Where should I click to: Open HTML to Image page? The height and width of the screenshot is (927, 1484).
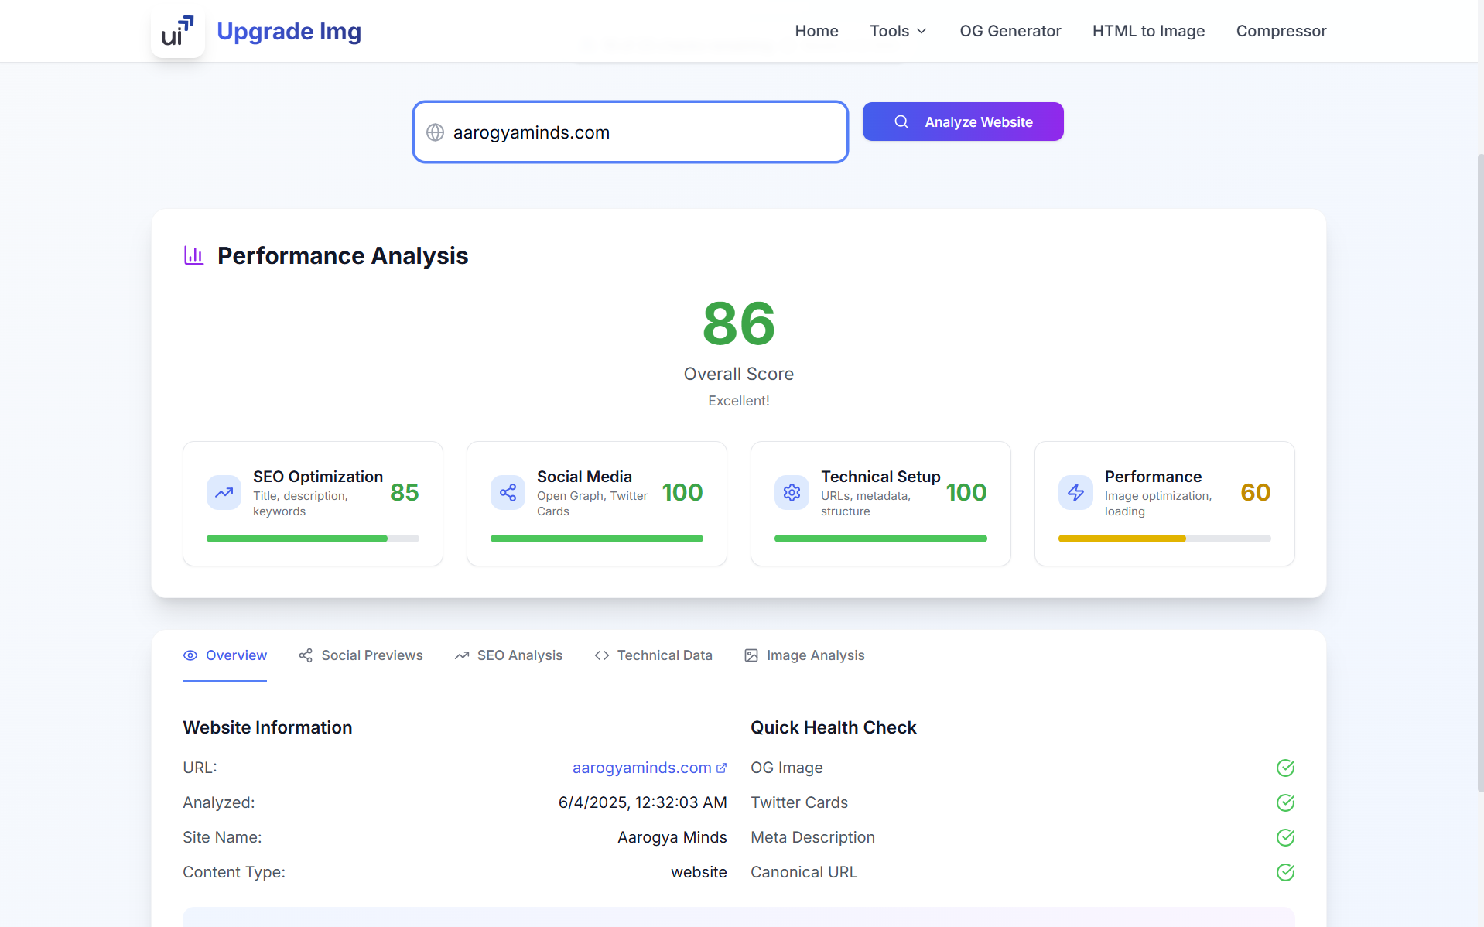(1148, 31)
